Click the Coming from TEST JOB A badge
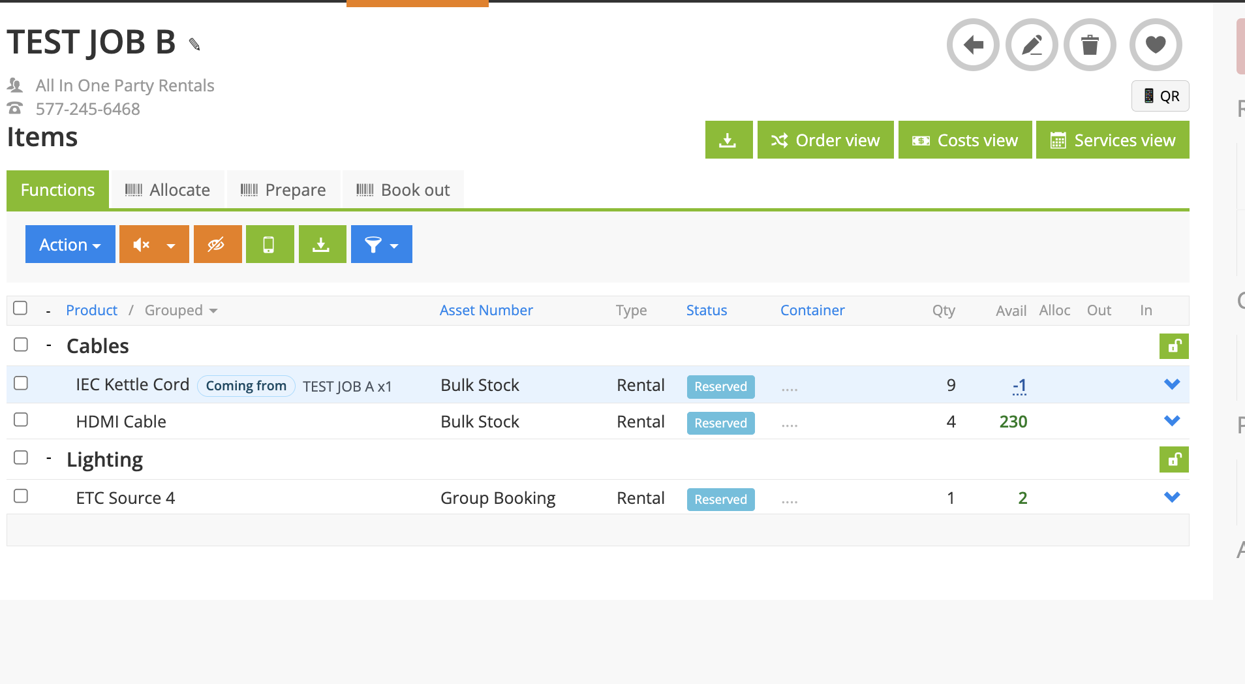The image size is (1245, 684). pyautogui.click(x=246, y=385)
